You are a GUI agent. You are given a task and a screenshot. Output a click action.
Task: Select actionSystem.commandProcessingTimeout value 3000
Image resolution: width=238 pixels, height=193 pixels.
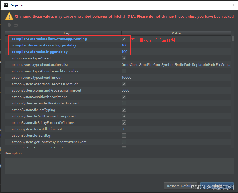click(x=125, y=90)
